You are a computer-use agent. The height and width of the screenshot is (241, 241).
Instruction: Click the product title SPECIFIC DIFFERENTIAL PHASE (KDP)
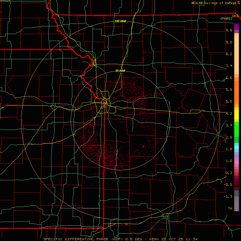tap(84, 239)
